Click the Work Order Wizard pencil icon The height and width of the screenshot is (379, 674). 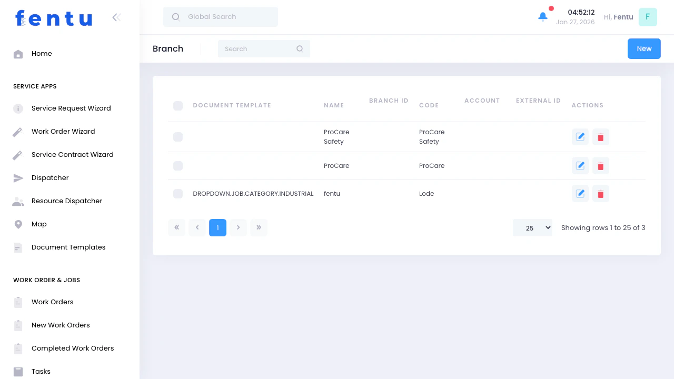(x=18, y=131)
